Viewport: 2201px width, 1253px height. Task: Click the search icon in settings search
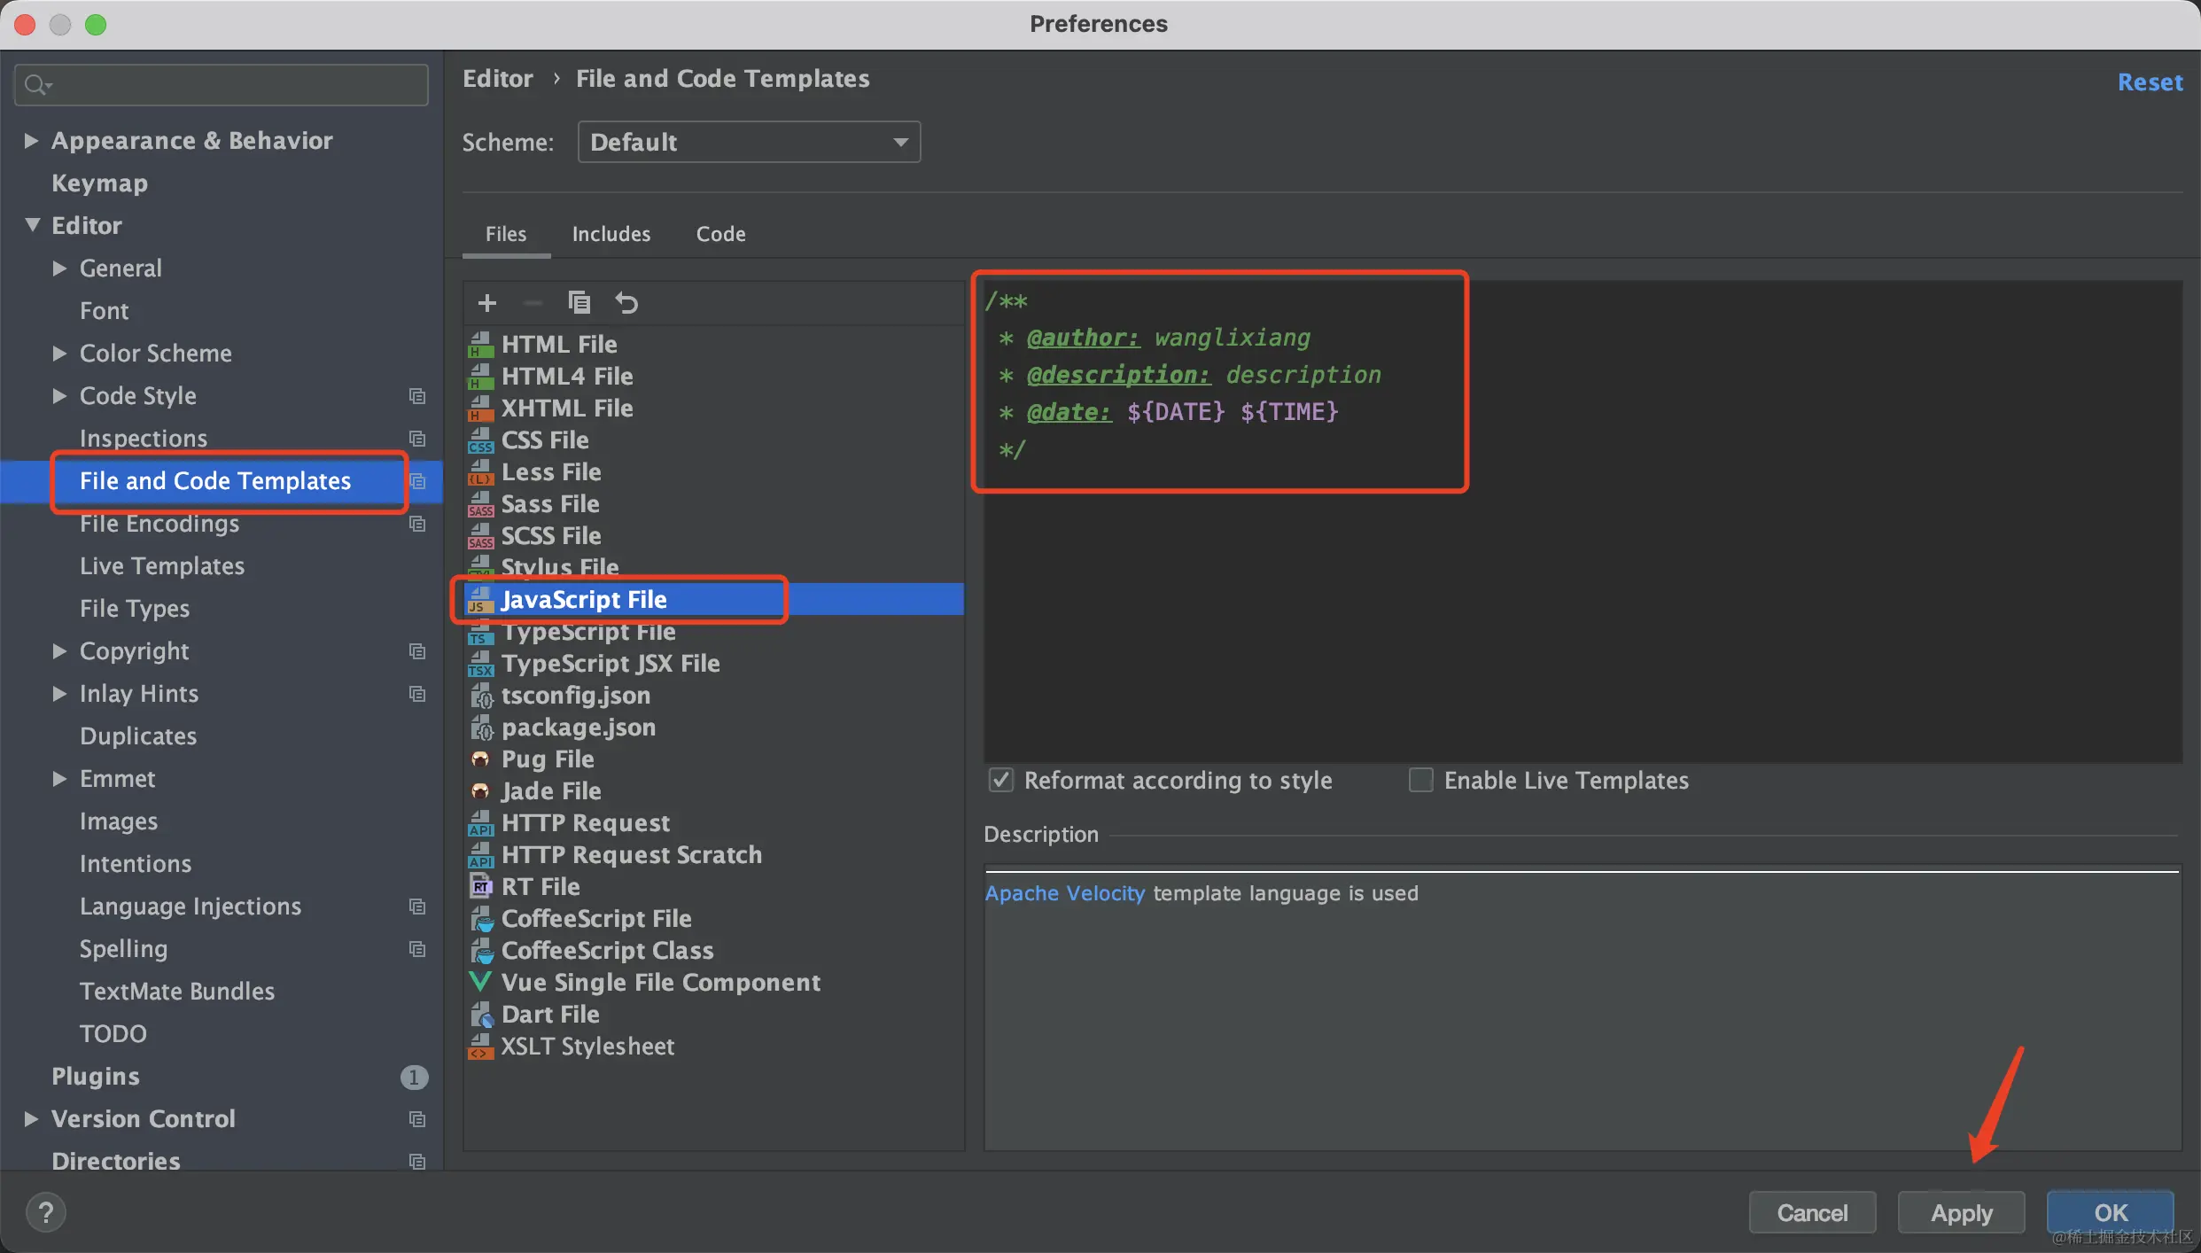click(x=36, y=85)
